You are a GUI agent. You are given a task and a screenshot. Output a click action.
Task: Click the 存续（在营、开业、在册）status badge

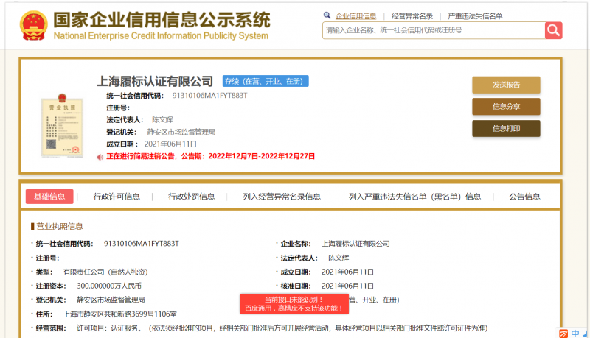point(265,81)
